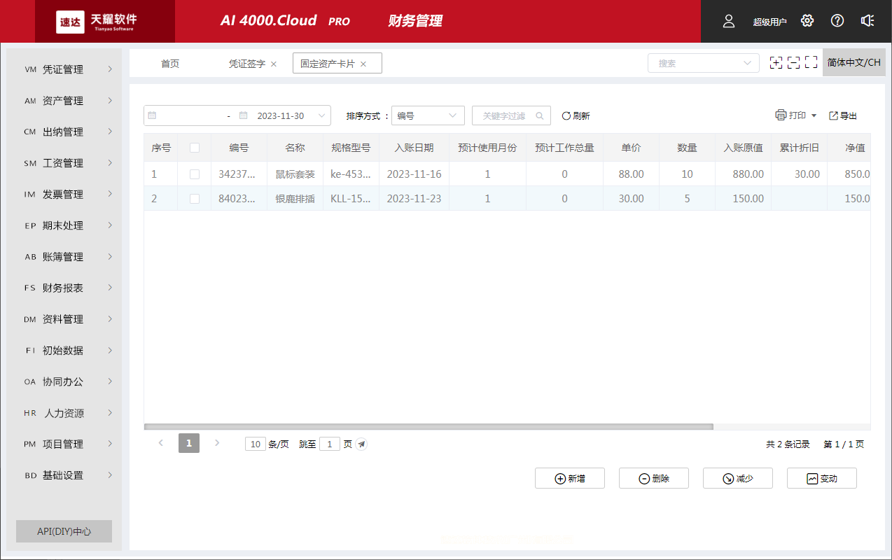Viewport: 892px width, 560px height.
Task: Click inside the 关键字过滤 filter field
Action: pos(506,115)
